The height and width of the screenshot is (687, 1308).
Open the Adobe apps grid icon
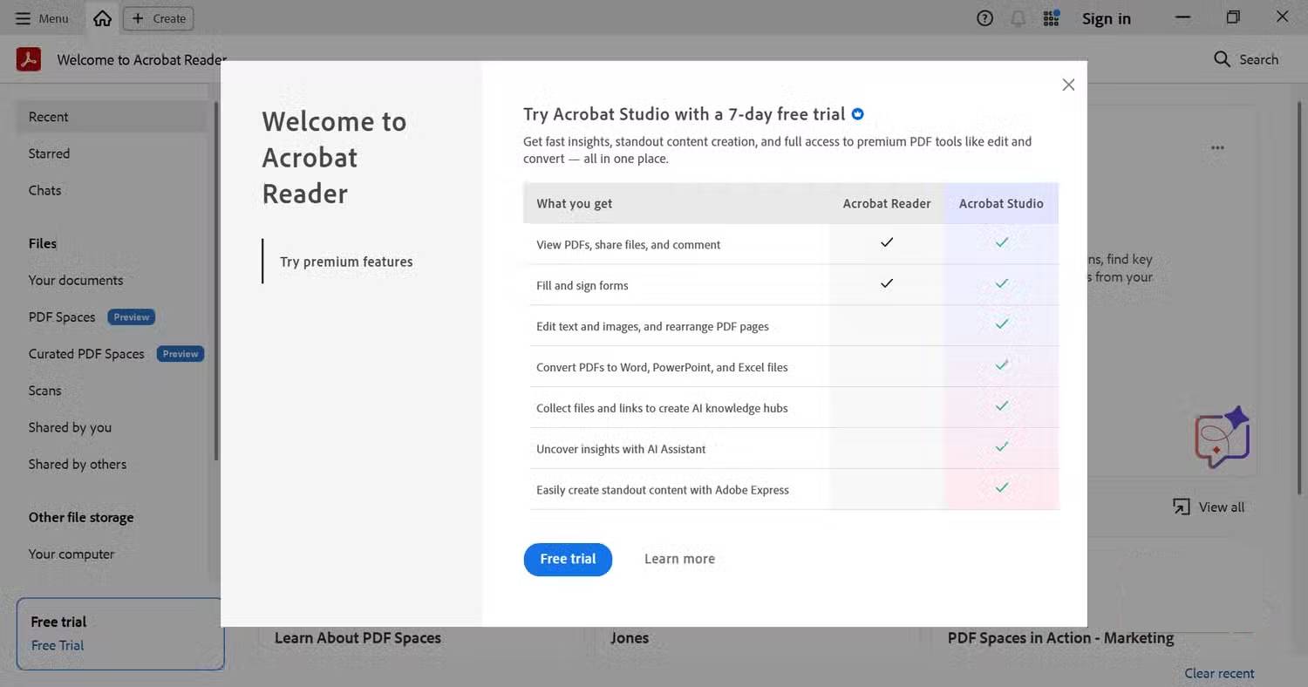[x=1051, y=18]
